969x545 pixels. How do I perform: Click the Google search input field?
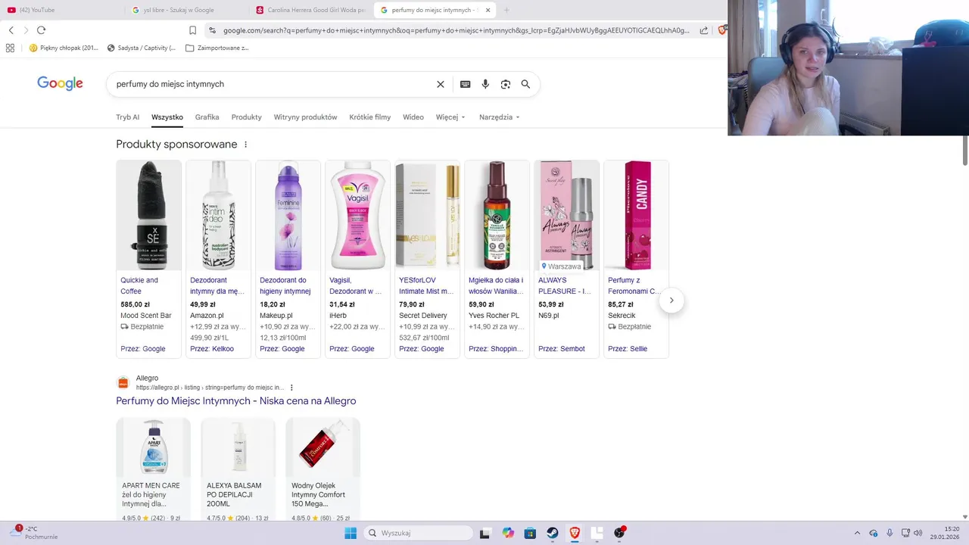pos(273,84)
